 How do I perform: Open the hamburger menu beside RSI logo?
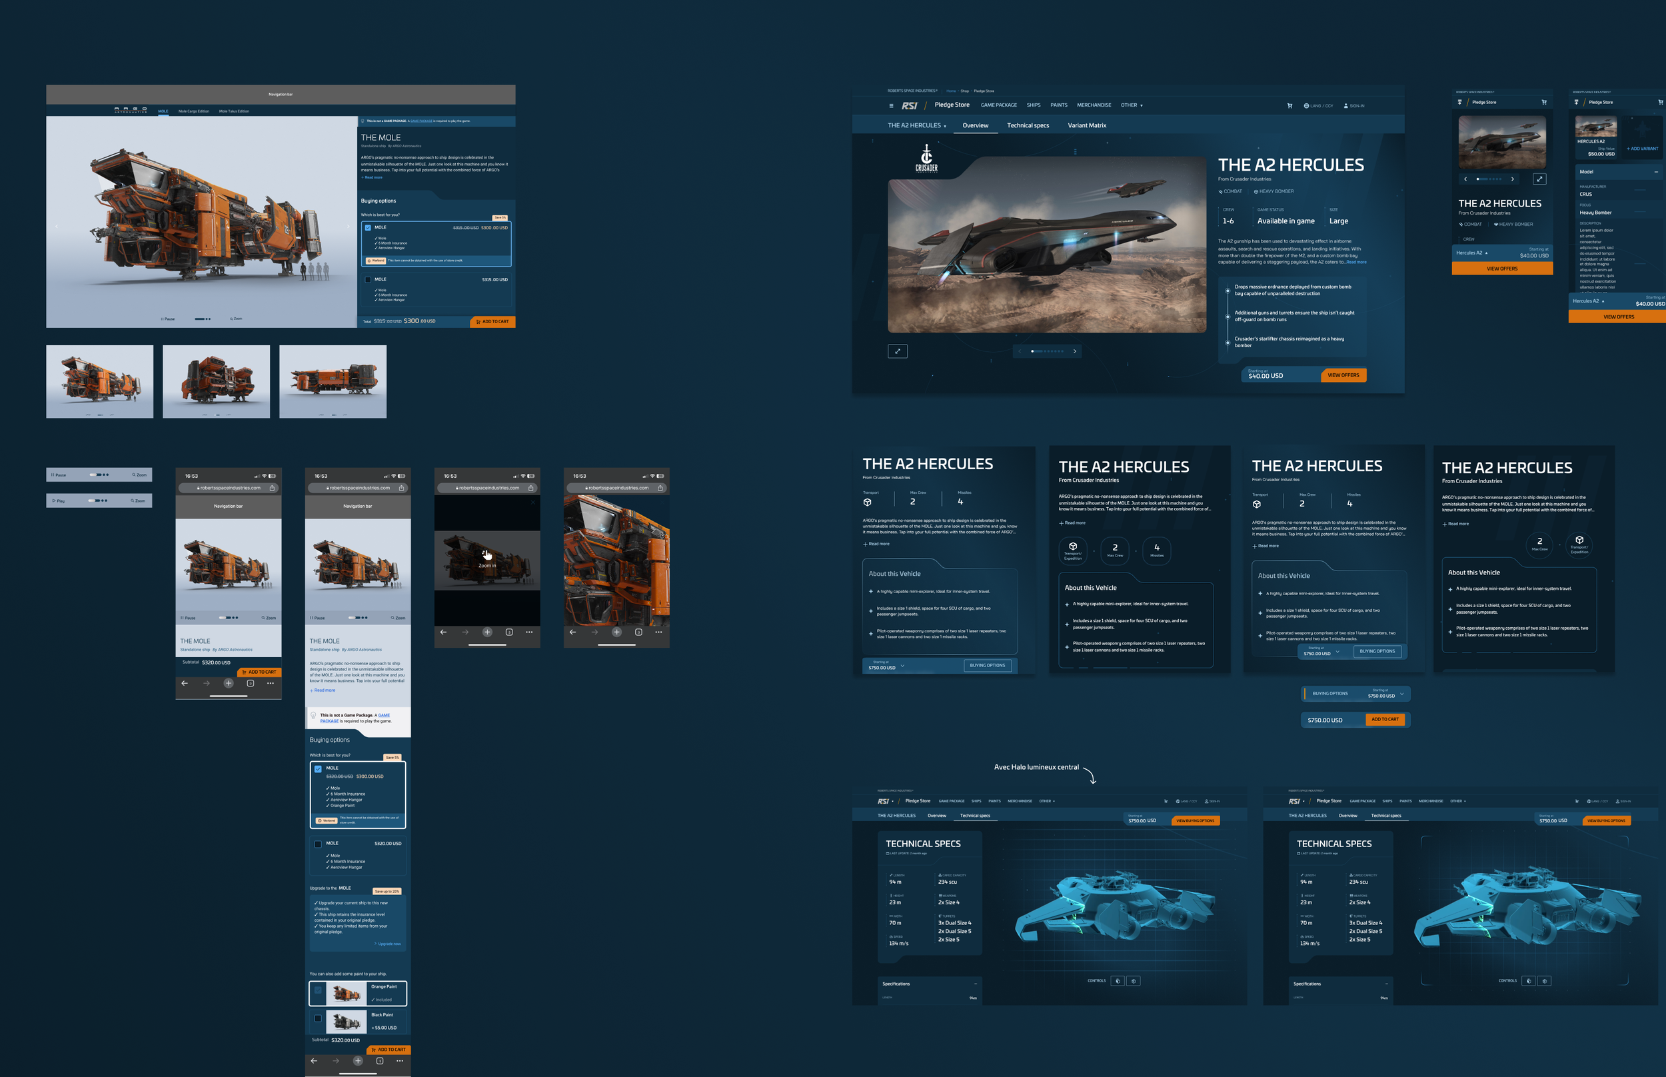pos(891,105)
